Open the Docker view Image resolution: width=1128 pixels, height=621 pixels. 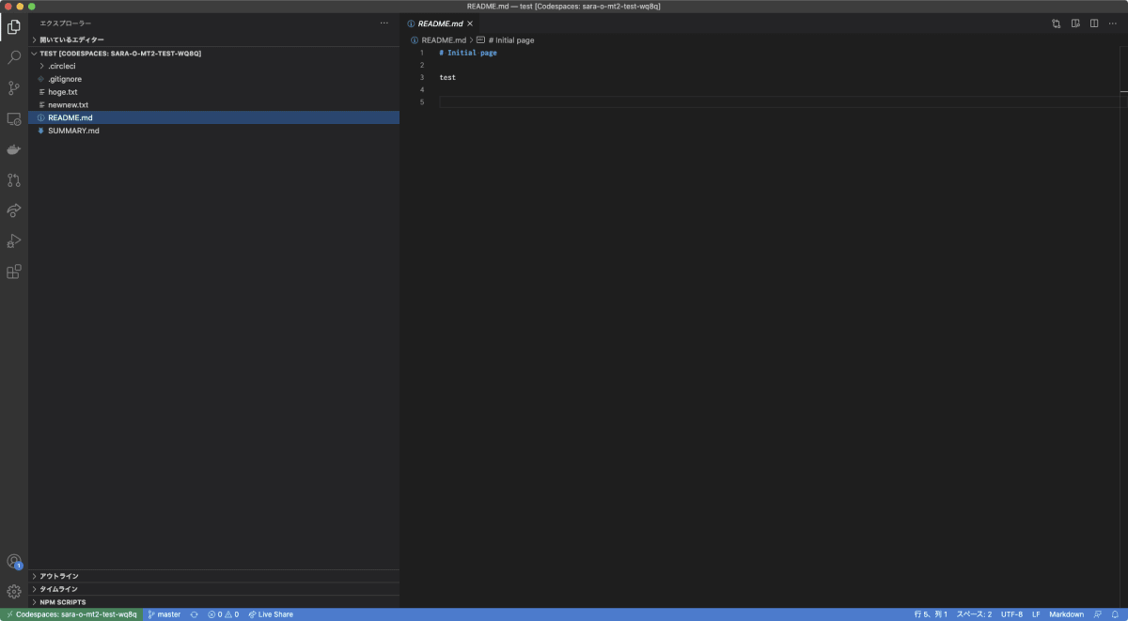13,149
